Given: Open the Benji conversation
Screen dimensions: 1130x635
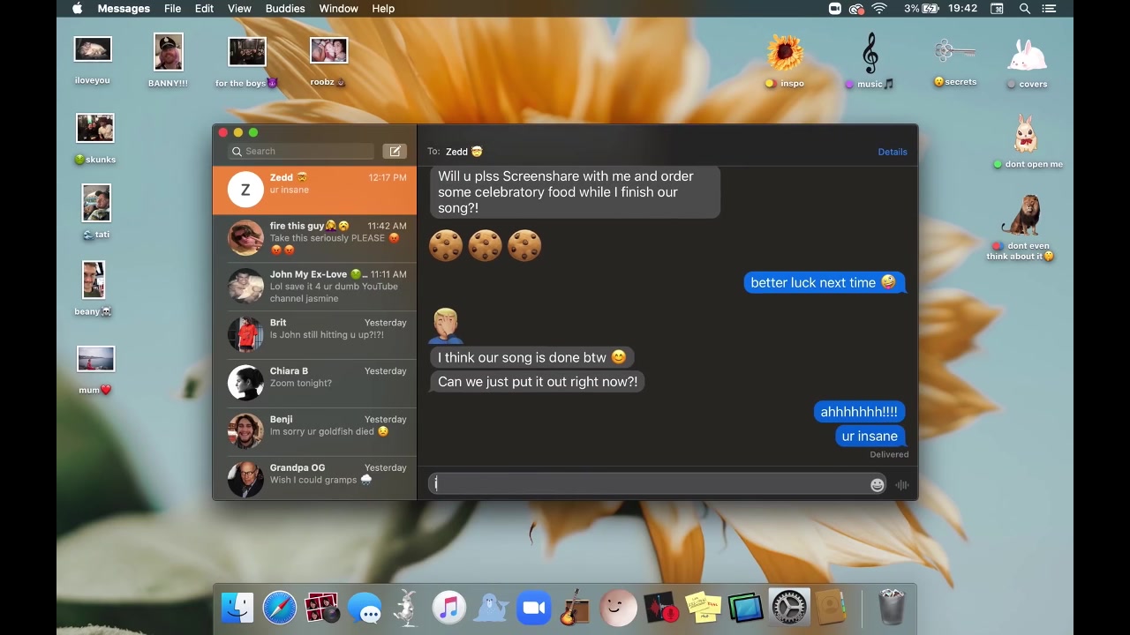Looking at the screenshot, I should (314, 432).
